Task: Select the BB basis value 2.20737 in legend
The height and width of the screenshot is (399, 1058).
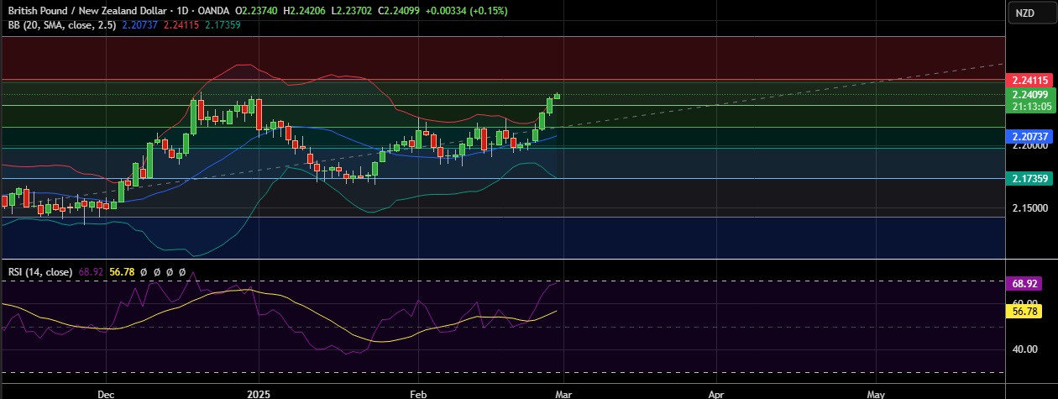Action: (x=139, y=25)
